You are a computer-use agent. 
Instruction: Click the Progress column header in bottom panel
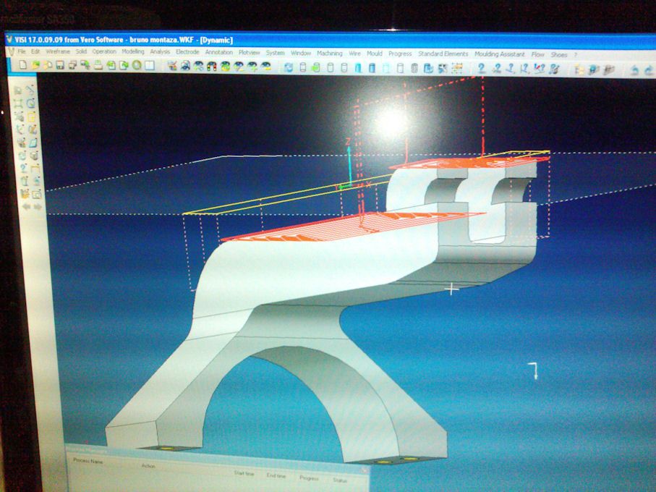309,478
